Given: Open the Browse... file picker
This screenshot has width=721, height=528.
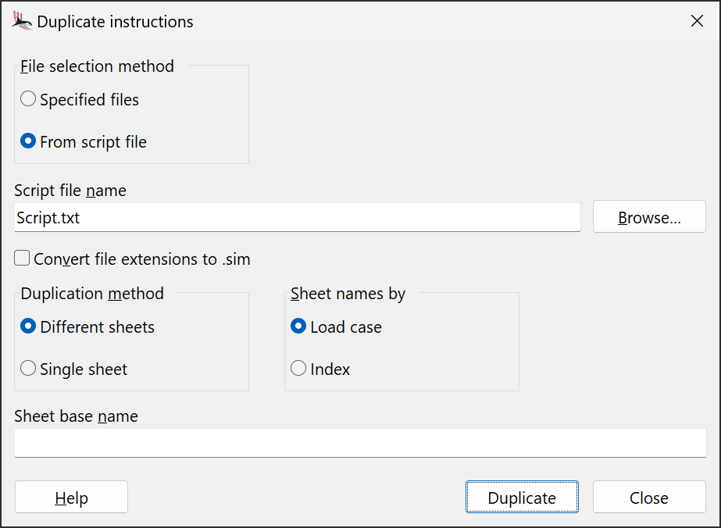Looking at the screenshot, I should pyautogui.click(x=649, y=218).
